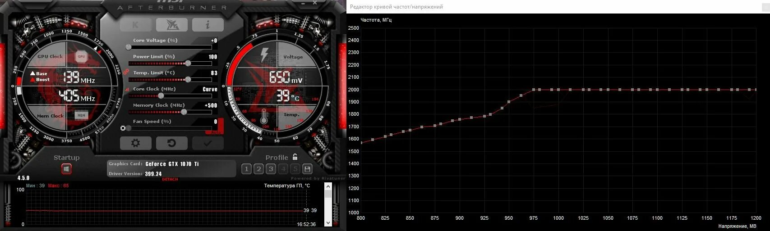Apply settings with the checkmark button
The width and height of the screenshot is (770, 231).
click(207, 143)
